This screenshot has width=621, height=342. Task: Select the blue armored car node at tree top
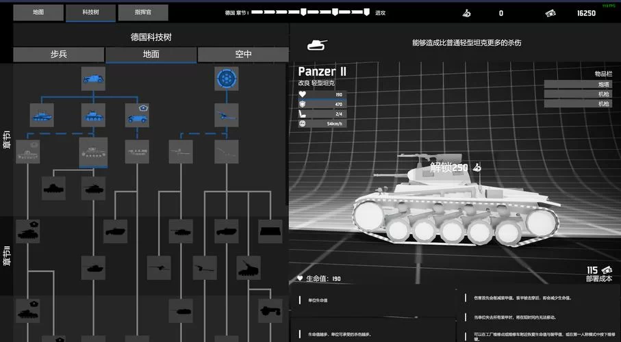tap(93, 79)
